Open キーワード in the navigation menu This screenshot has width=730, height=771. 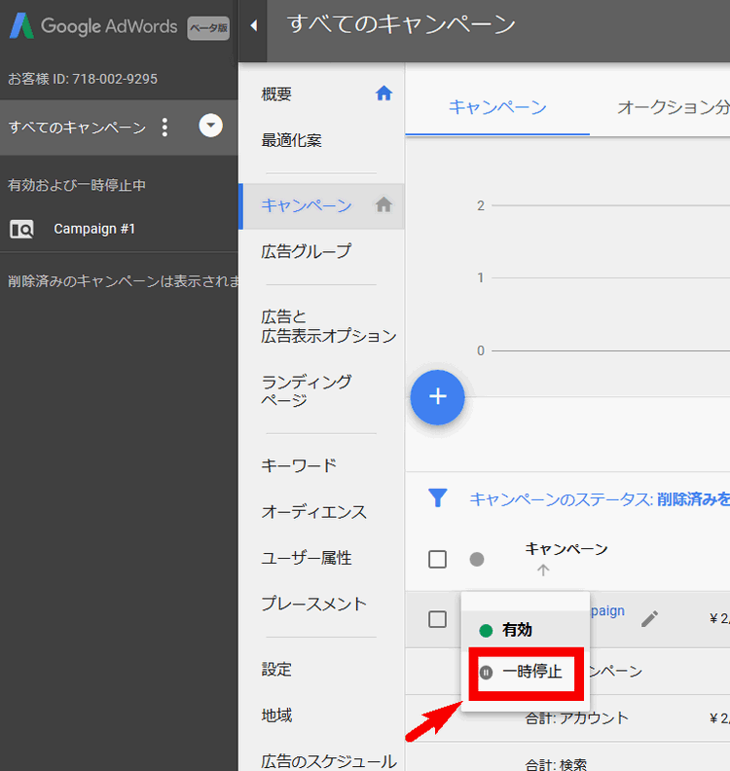[x=299, y=465]
